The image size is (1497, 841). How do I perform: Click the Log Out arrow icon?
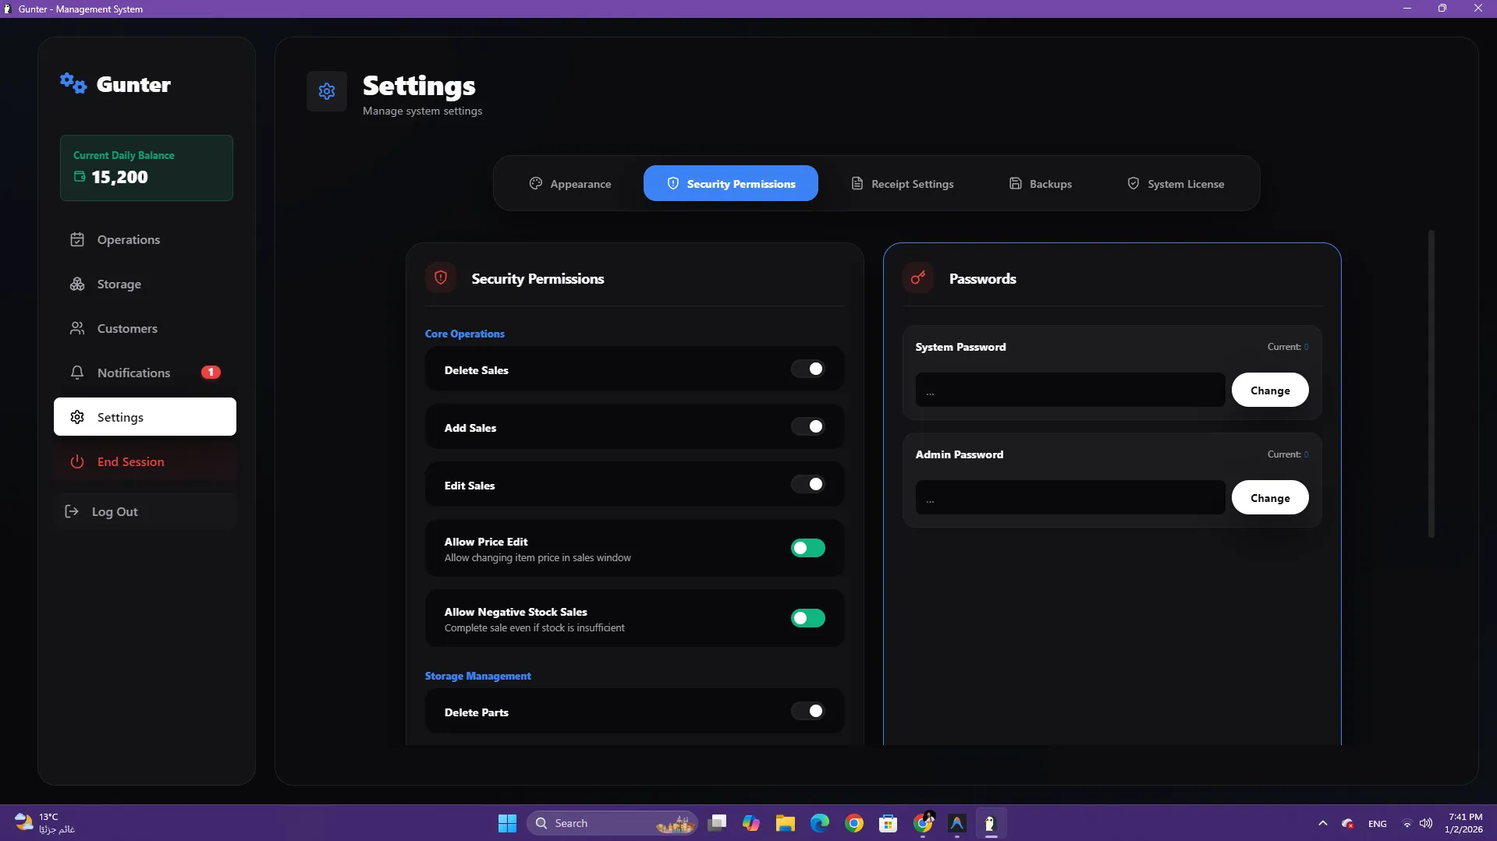(x=72, y=511)
